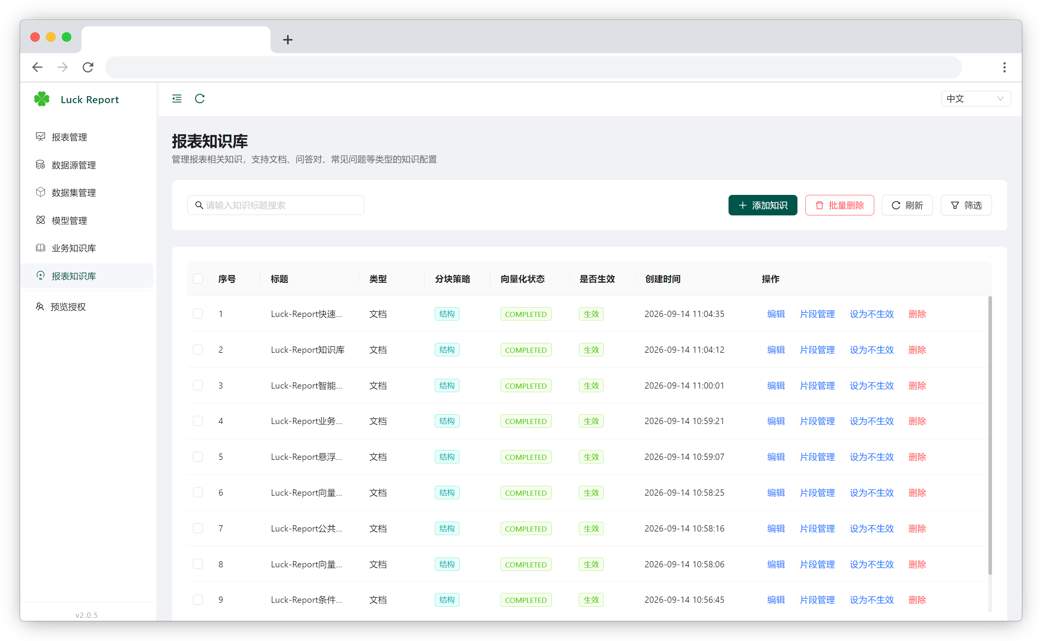Check the checkbox for row 2 Luck-Report知识库
This screenshot has width=1042, height=641.
point(198,349)
